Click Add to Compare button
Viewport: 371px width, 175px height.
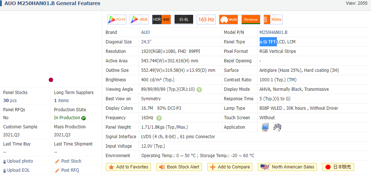tap(230, 167)
